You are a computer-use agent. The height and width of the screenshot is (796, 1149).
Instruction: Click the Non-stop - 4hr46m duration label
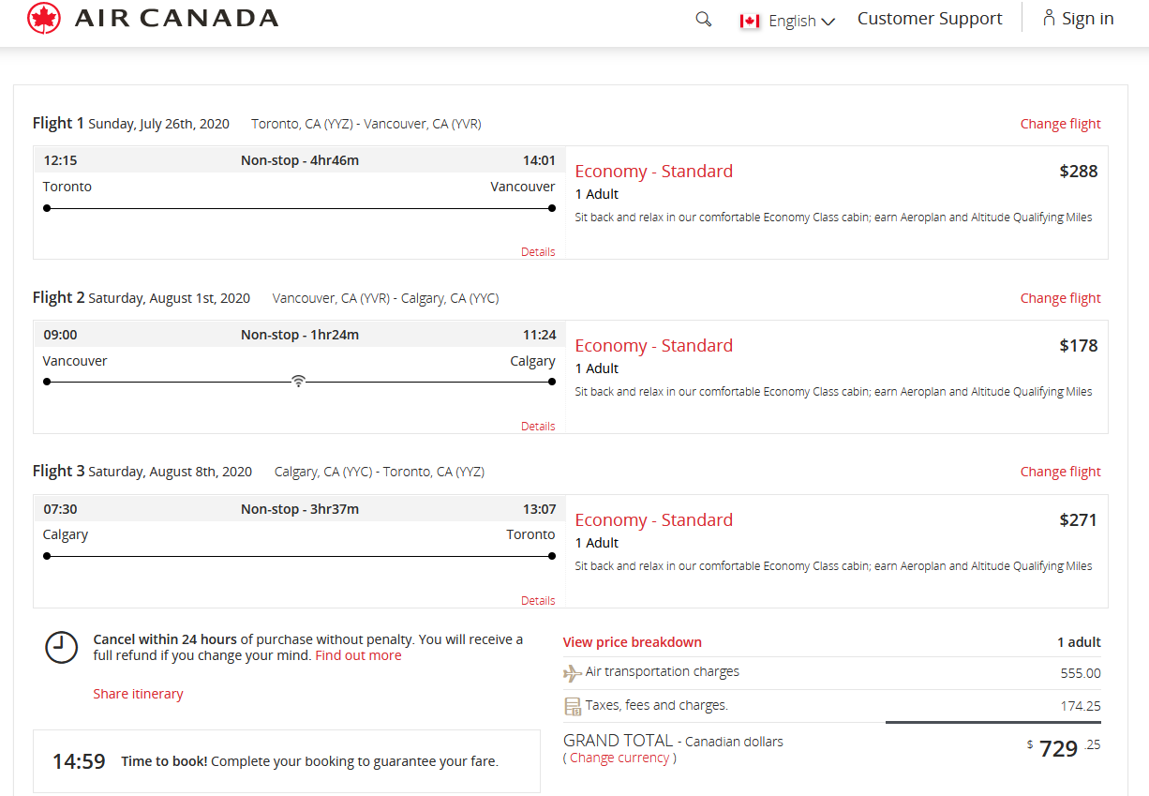(x=300, y=160)
